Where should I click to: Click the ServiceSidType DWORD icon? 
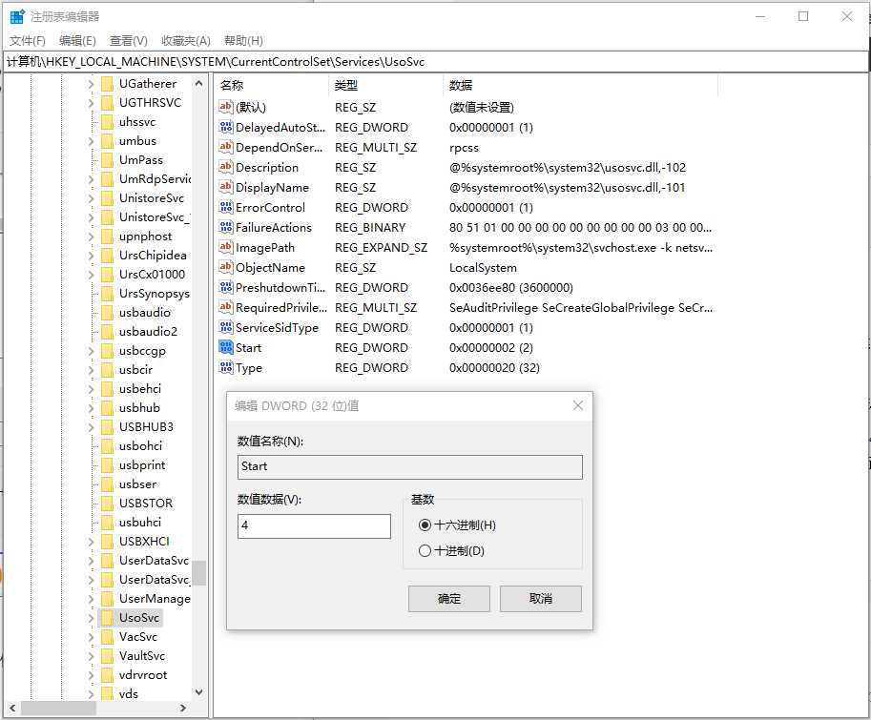point(225,327)
